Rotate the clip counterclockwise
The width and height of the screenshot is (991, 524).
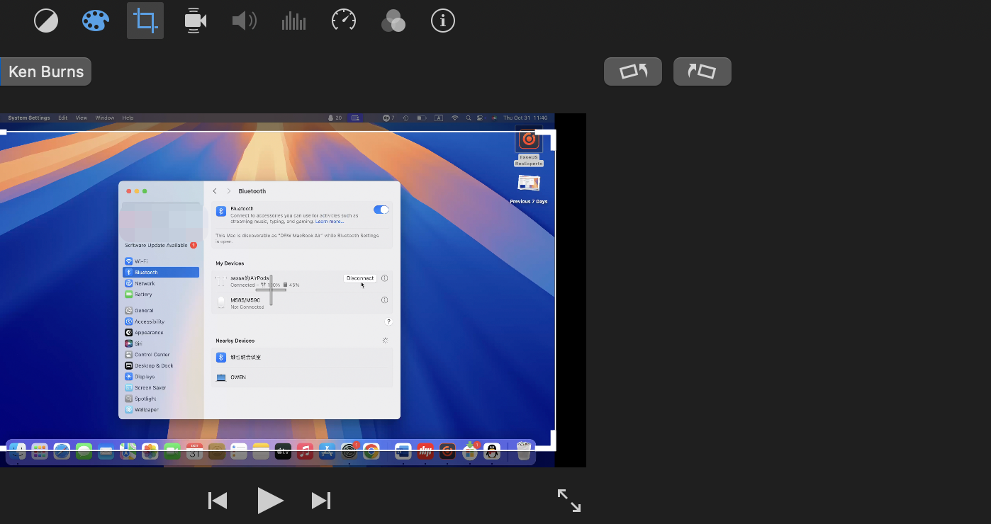(x=632, y=71)
